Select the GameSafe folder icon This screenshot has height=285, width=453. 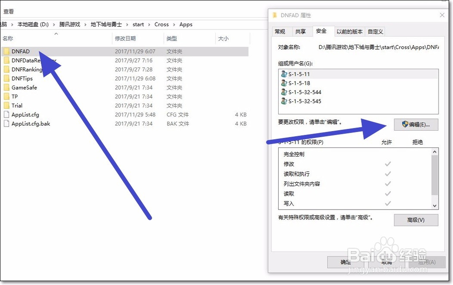pos(7,87)
